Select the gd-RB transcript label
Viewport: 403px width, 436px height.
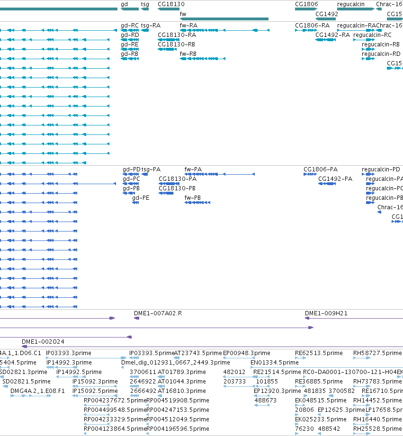tap(130, 54)
